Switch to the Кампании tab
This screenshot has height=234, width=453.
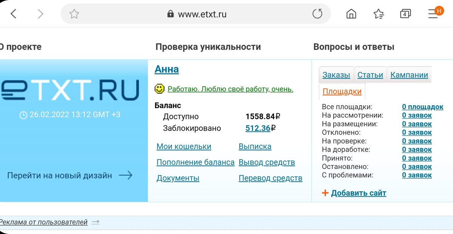point(409,75)
